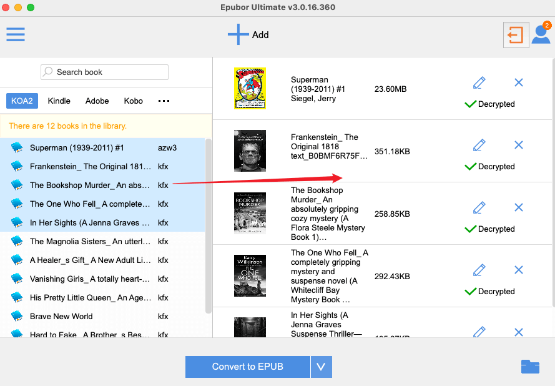This screenshot has width=555, height=386.
Task: Click the Frankenstein cover thumbnail
Action: click(x=250, y=151)
